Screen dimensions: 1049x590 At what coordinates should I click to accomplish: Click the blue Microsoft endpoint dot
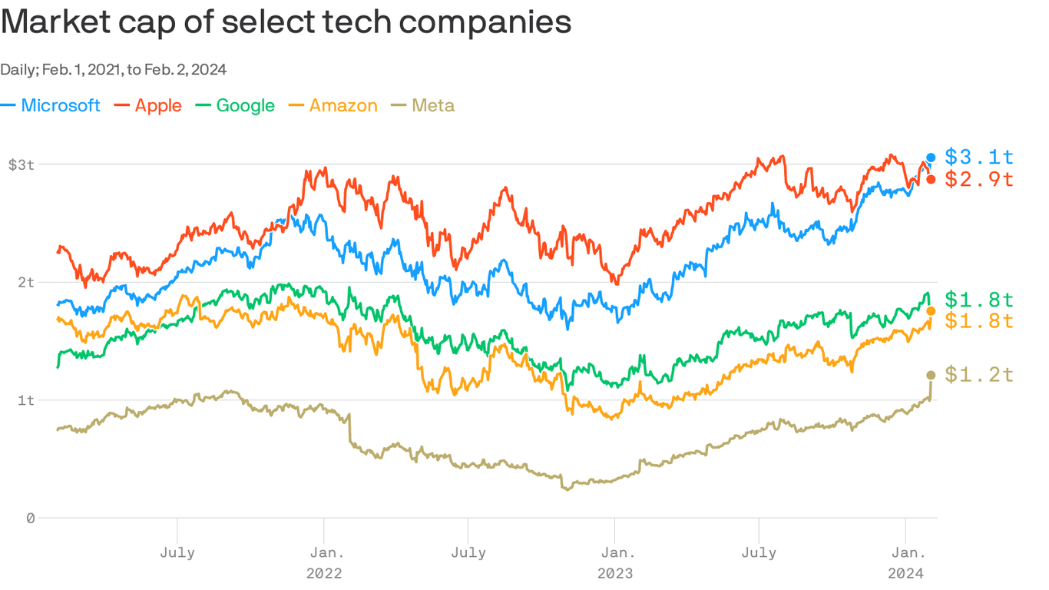(x=931, y=157)
